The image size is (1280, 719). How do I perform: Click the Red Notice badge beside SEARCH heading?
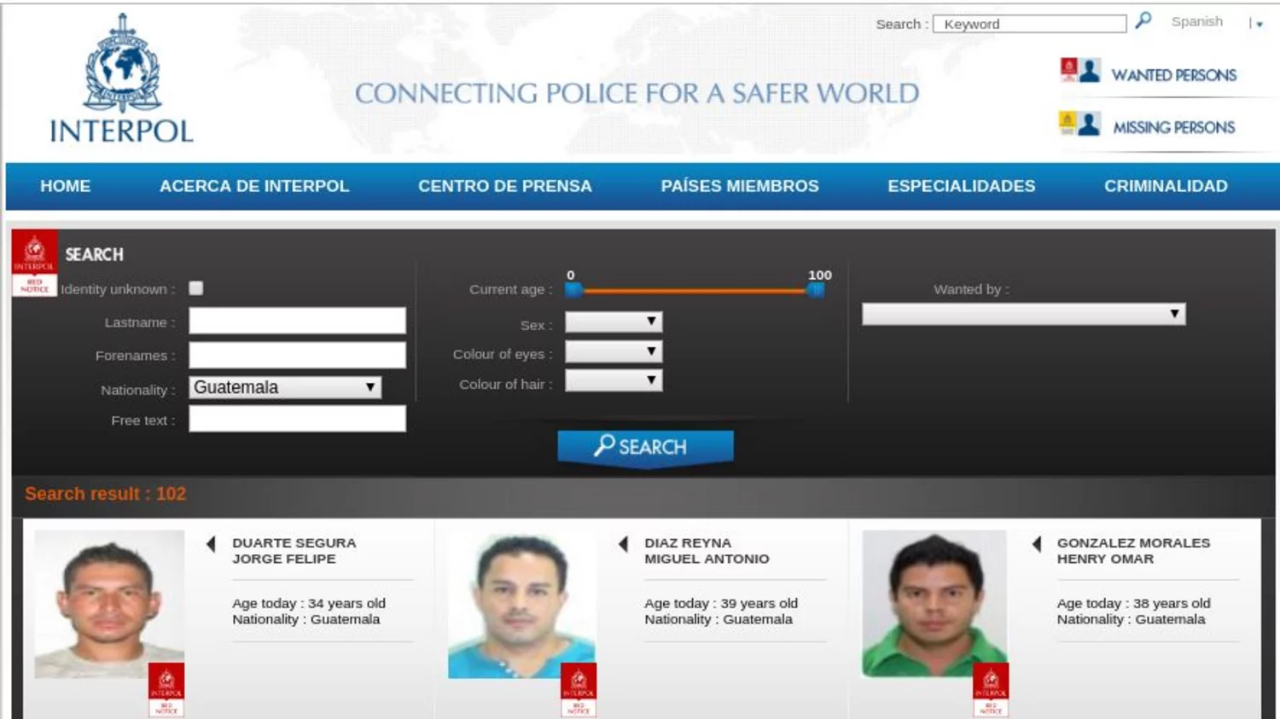tap(34, 263)
